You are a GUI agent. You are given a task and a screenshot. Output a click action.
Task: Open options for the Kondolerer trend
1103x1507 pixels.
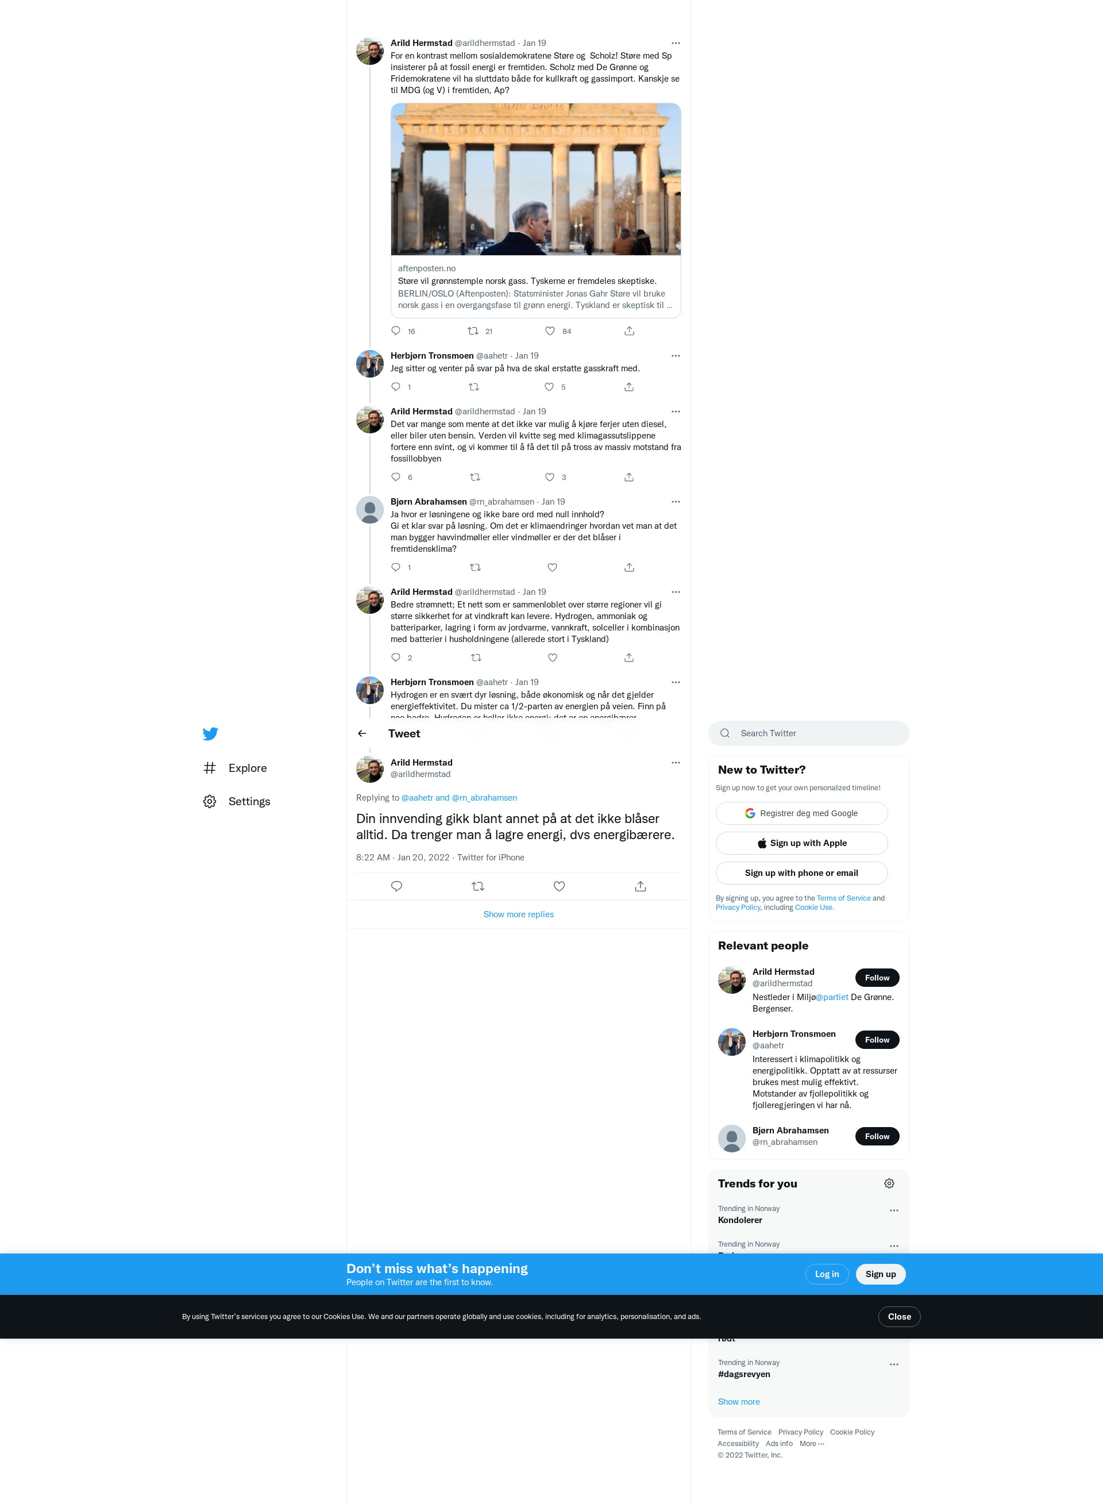[x=894, y=1210]
